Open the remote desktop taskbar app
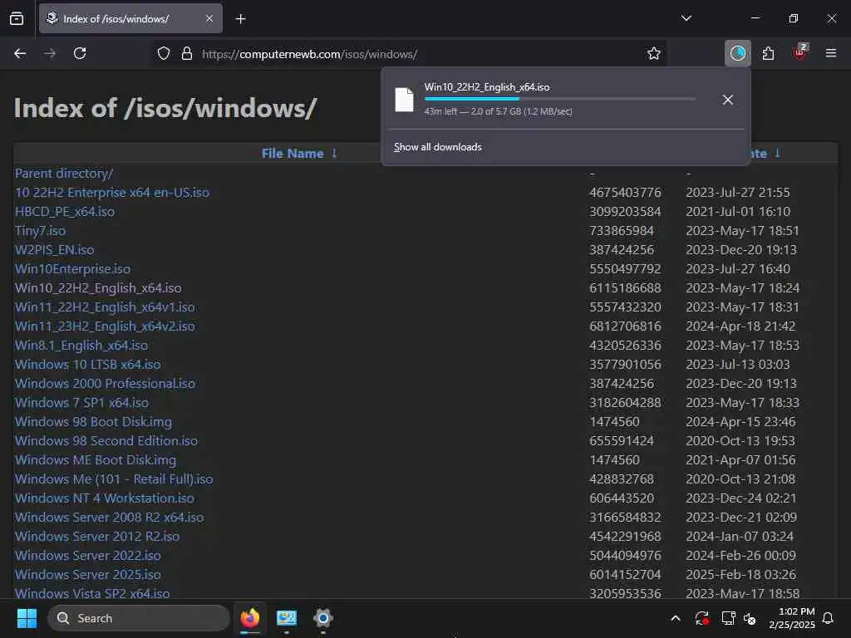This screenshot has width=851, height=638. pyautogui.click(x=287, y=618)
